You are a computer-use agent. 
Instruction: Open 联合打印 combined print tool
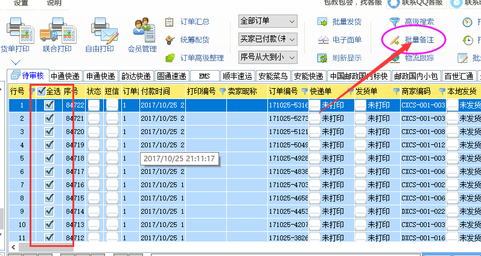click(57, 36)
